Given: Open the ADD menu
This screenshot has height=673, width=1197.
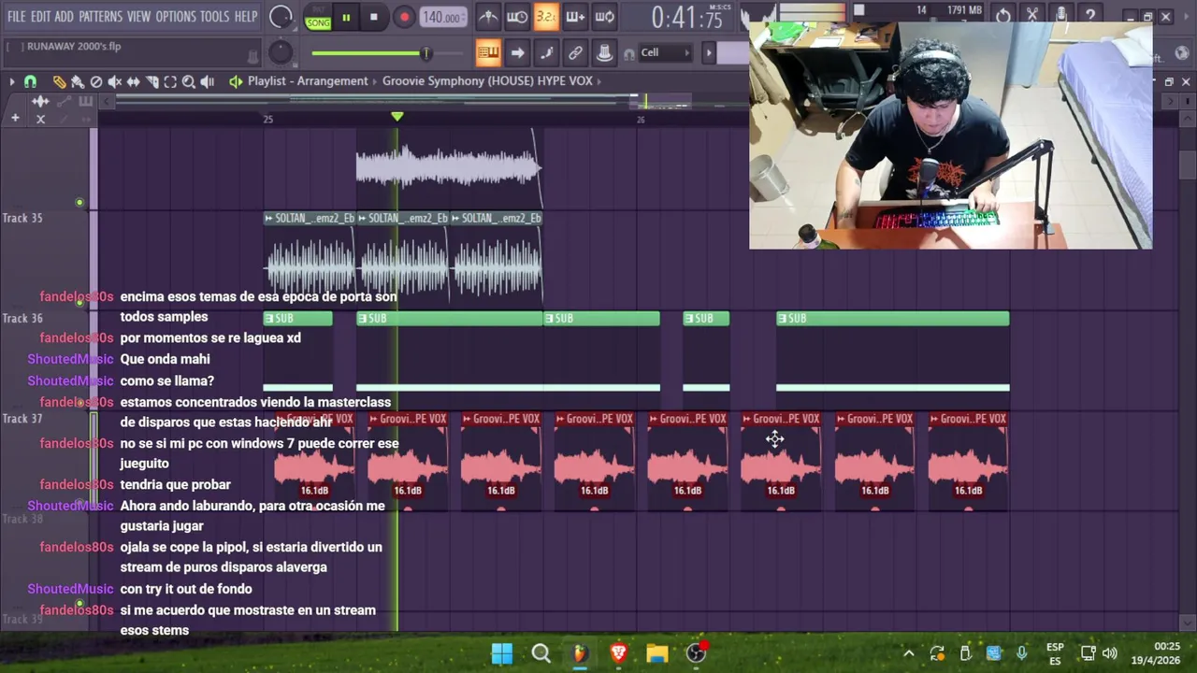Looking at the screenshot, I should [x=64, y=17].
